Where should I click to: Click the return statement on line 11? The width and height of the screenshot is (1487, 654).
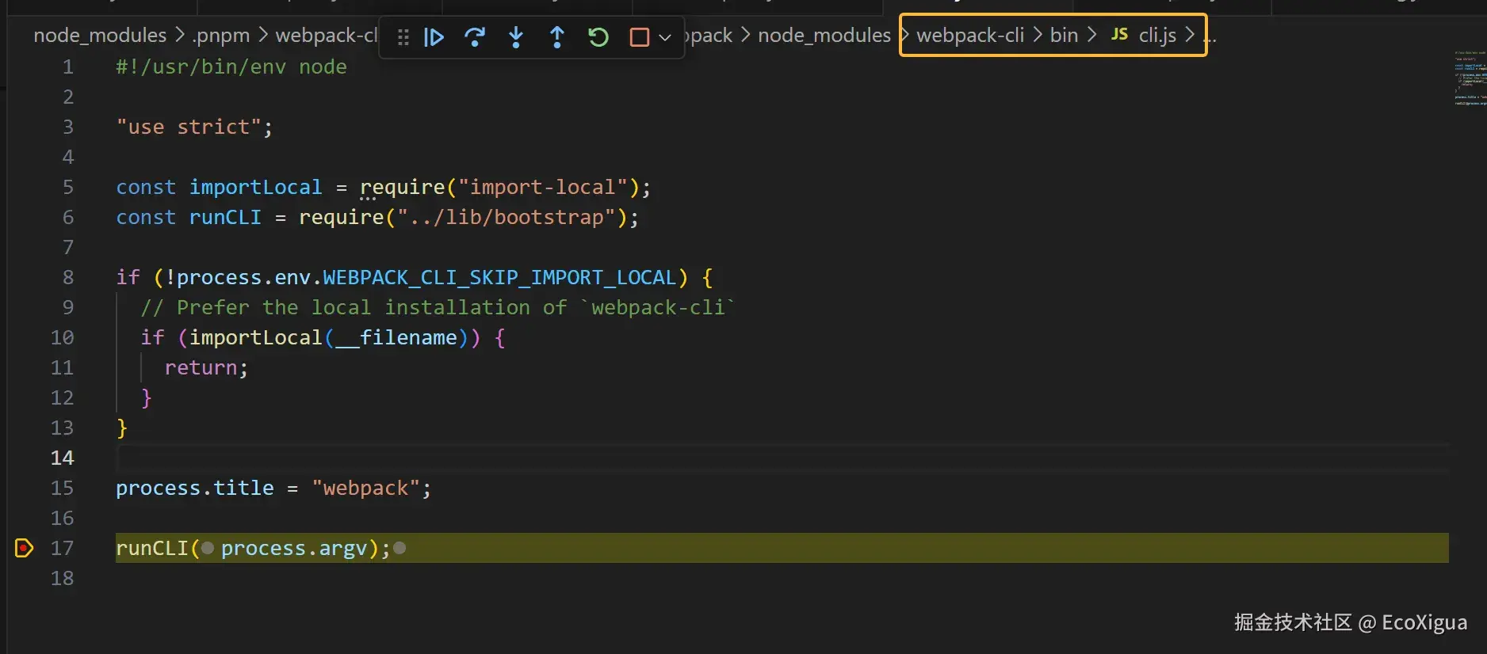[206, 367]
